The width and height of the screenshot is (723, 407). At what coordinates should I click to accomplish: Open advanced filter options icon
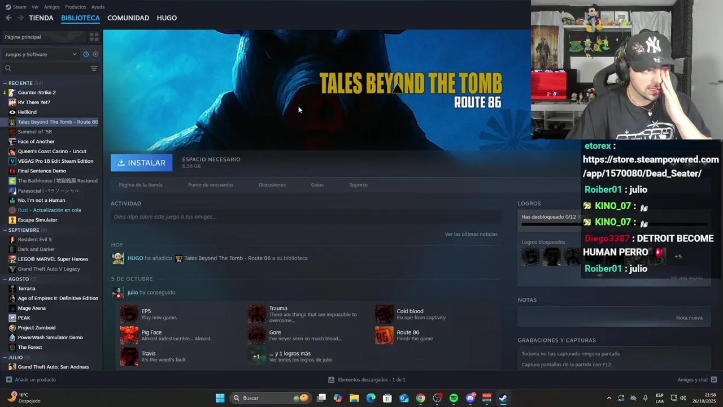94,68
